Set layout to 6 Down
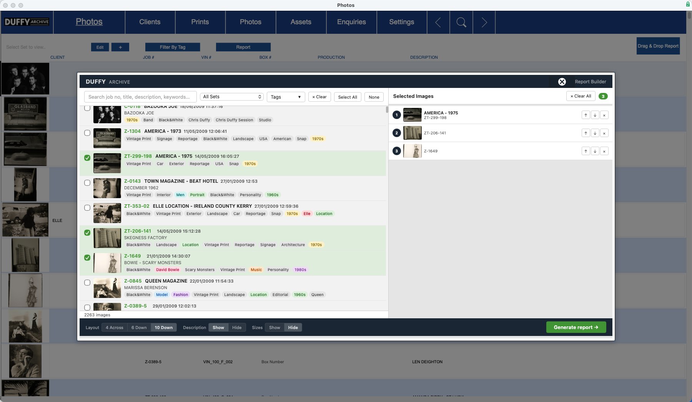The image size is (692, 402). pyautogui.click(x=139, y=328)
